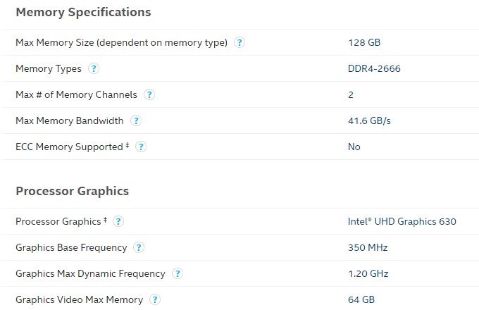Select the 128 GB max memory value
This screenshot has width=479, height=310.
(364, 42)
